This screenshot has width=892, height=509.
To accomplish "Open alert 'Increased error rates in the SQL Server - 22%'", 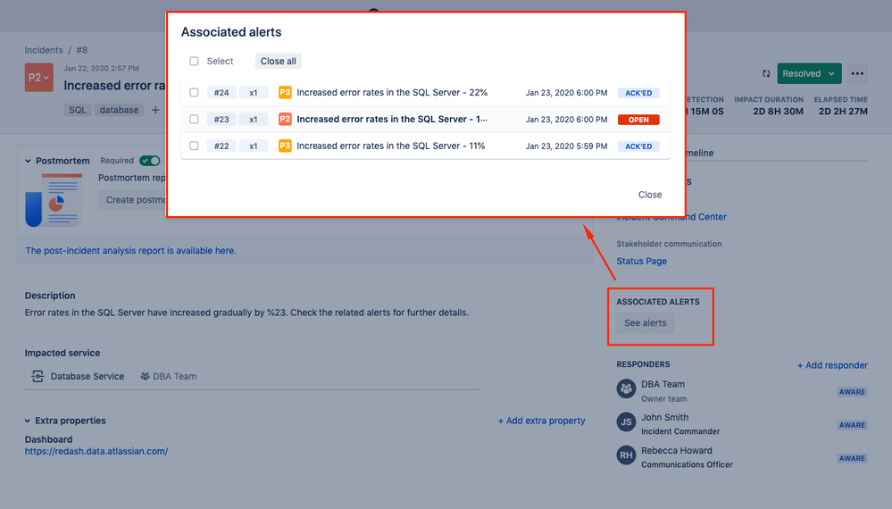I will pos(392,92).
